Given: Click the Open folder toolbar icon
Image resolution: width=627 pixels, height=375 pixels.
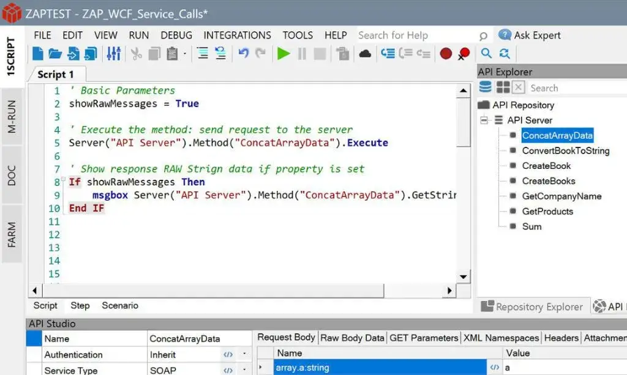Looking at the screenshot, I should click(55, 54).
